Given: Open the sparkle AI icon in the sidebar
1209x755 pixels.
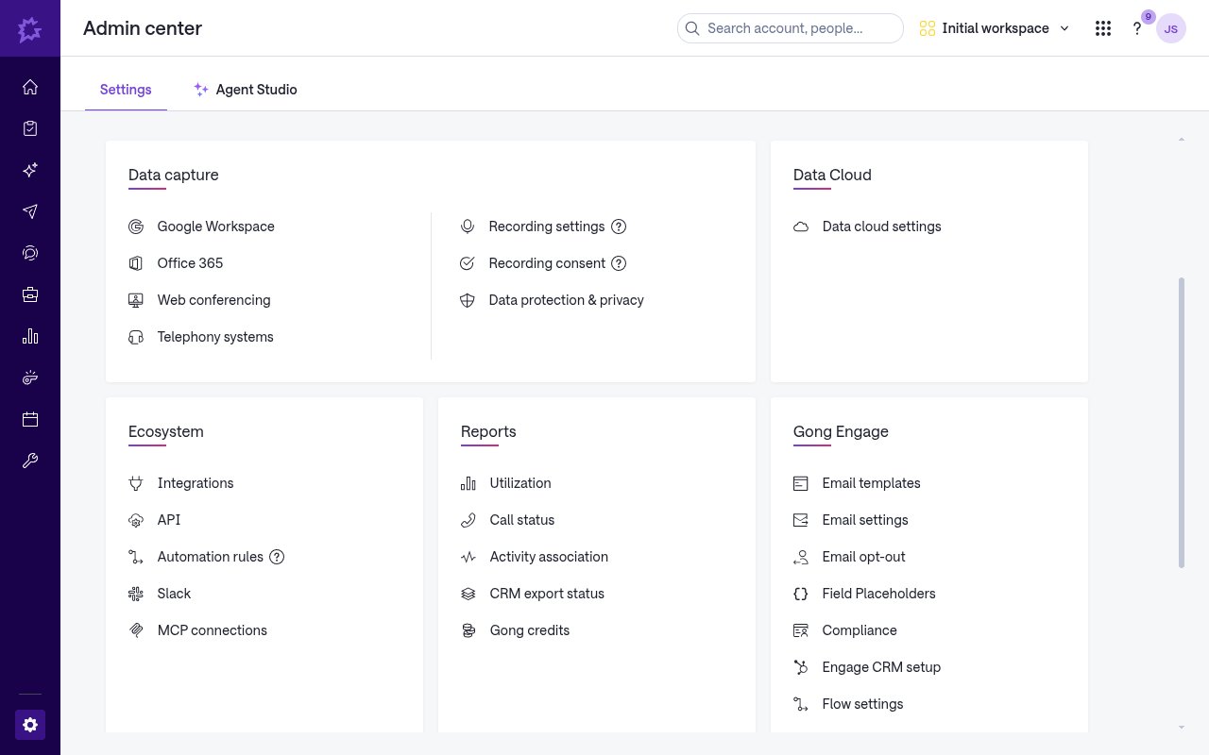Looking at the screenshot, I should 30,170.
